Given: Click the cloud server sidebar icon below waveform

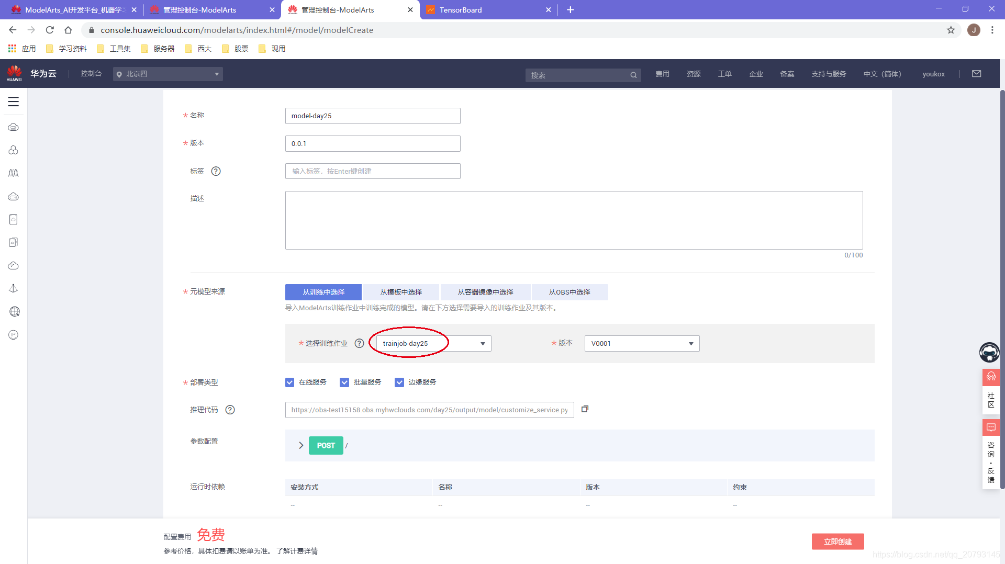Looking at the screenshot, I should (14, 197).
